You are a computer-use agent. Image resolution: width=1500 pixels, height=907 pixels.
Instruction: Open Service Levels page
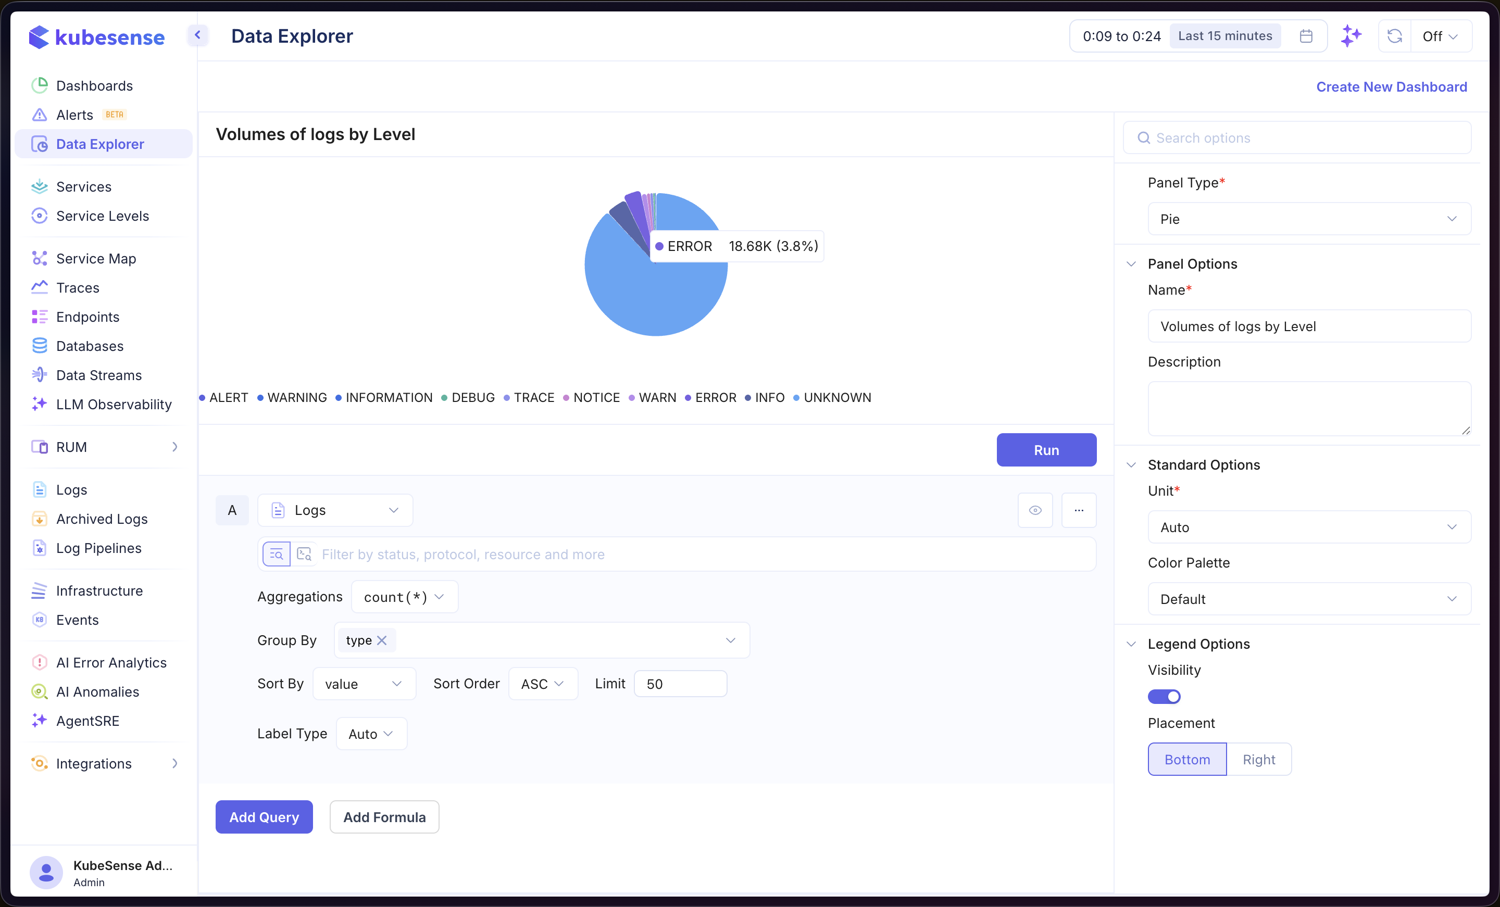tap(102, 216)
